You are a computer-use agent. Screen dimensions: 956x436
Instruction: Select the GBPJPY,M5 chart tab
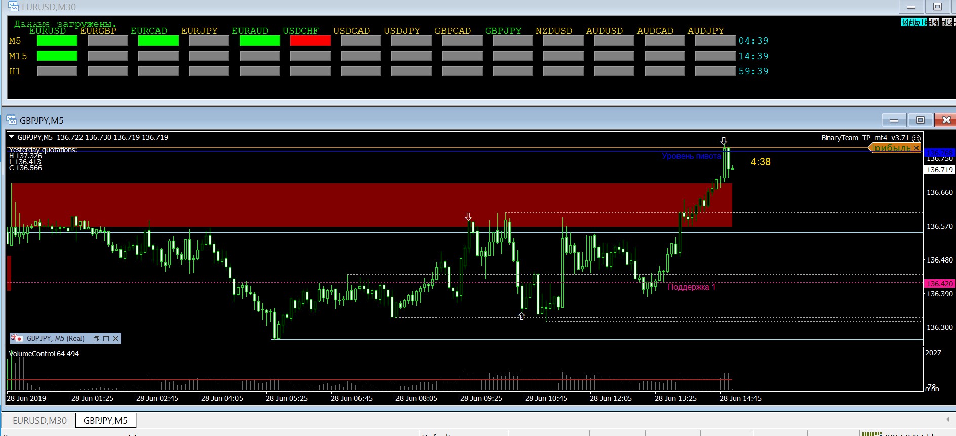click(105, 420)
